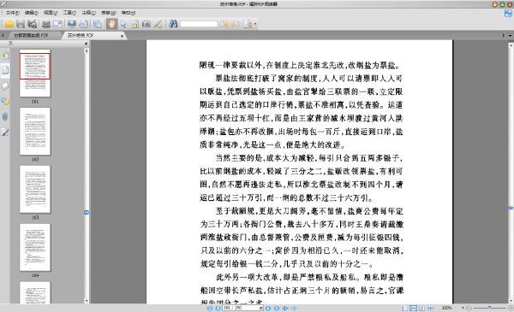Click the toolbar icon right of the arrow cursor
The width and height of the screenshot is (514, 312).
[x=134, y=24]
